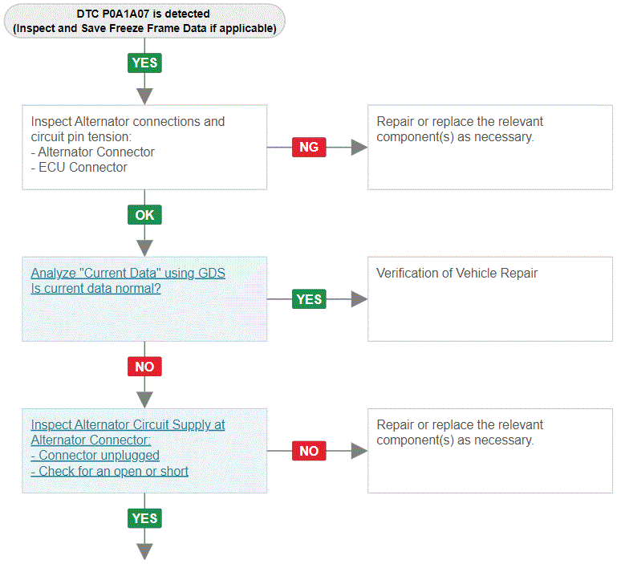Open the Inspect Alternator Circuit Supply link
Screen dimensions: 617x564
coord(128,432)
